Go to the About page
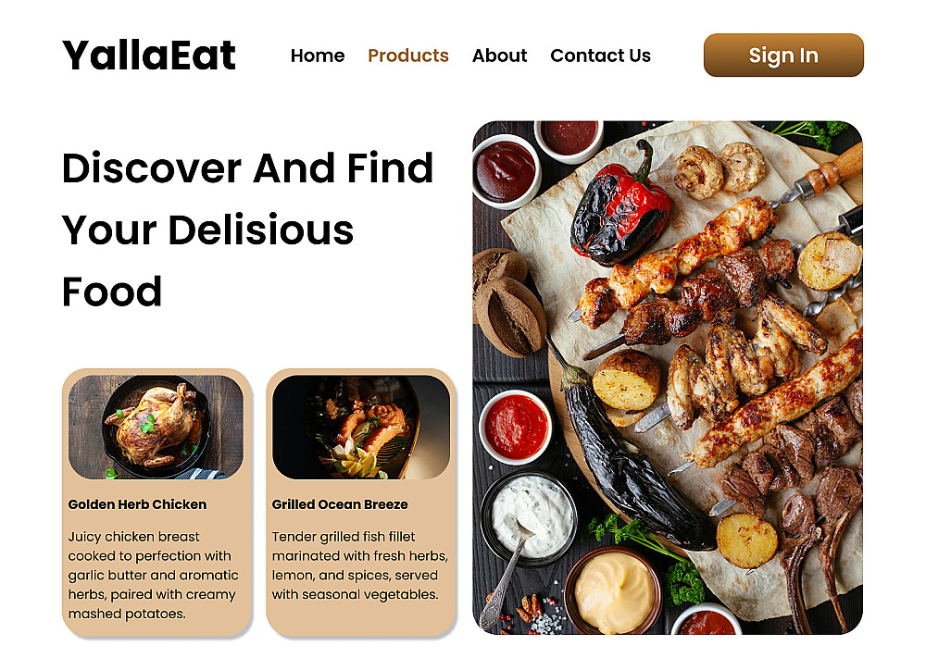Viewport: 926px width, 658px height. tap(499, 56)
